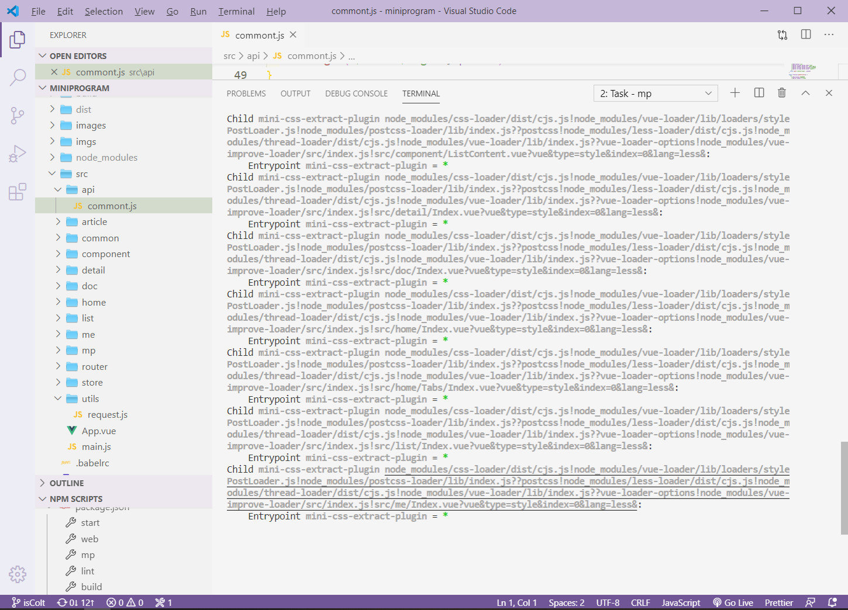Switch to the Debug Console tab
Image resolution: width=848 pixels, height=610 pixels.
point(356,93)
